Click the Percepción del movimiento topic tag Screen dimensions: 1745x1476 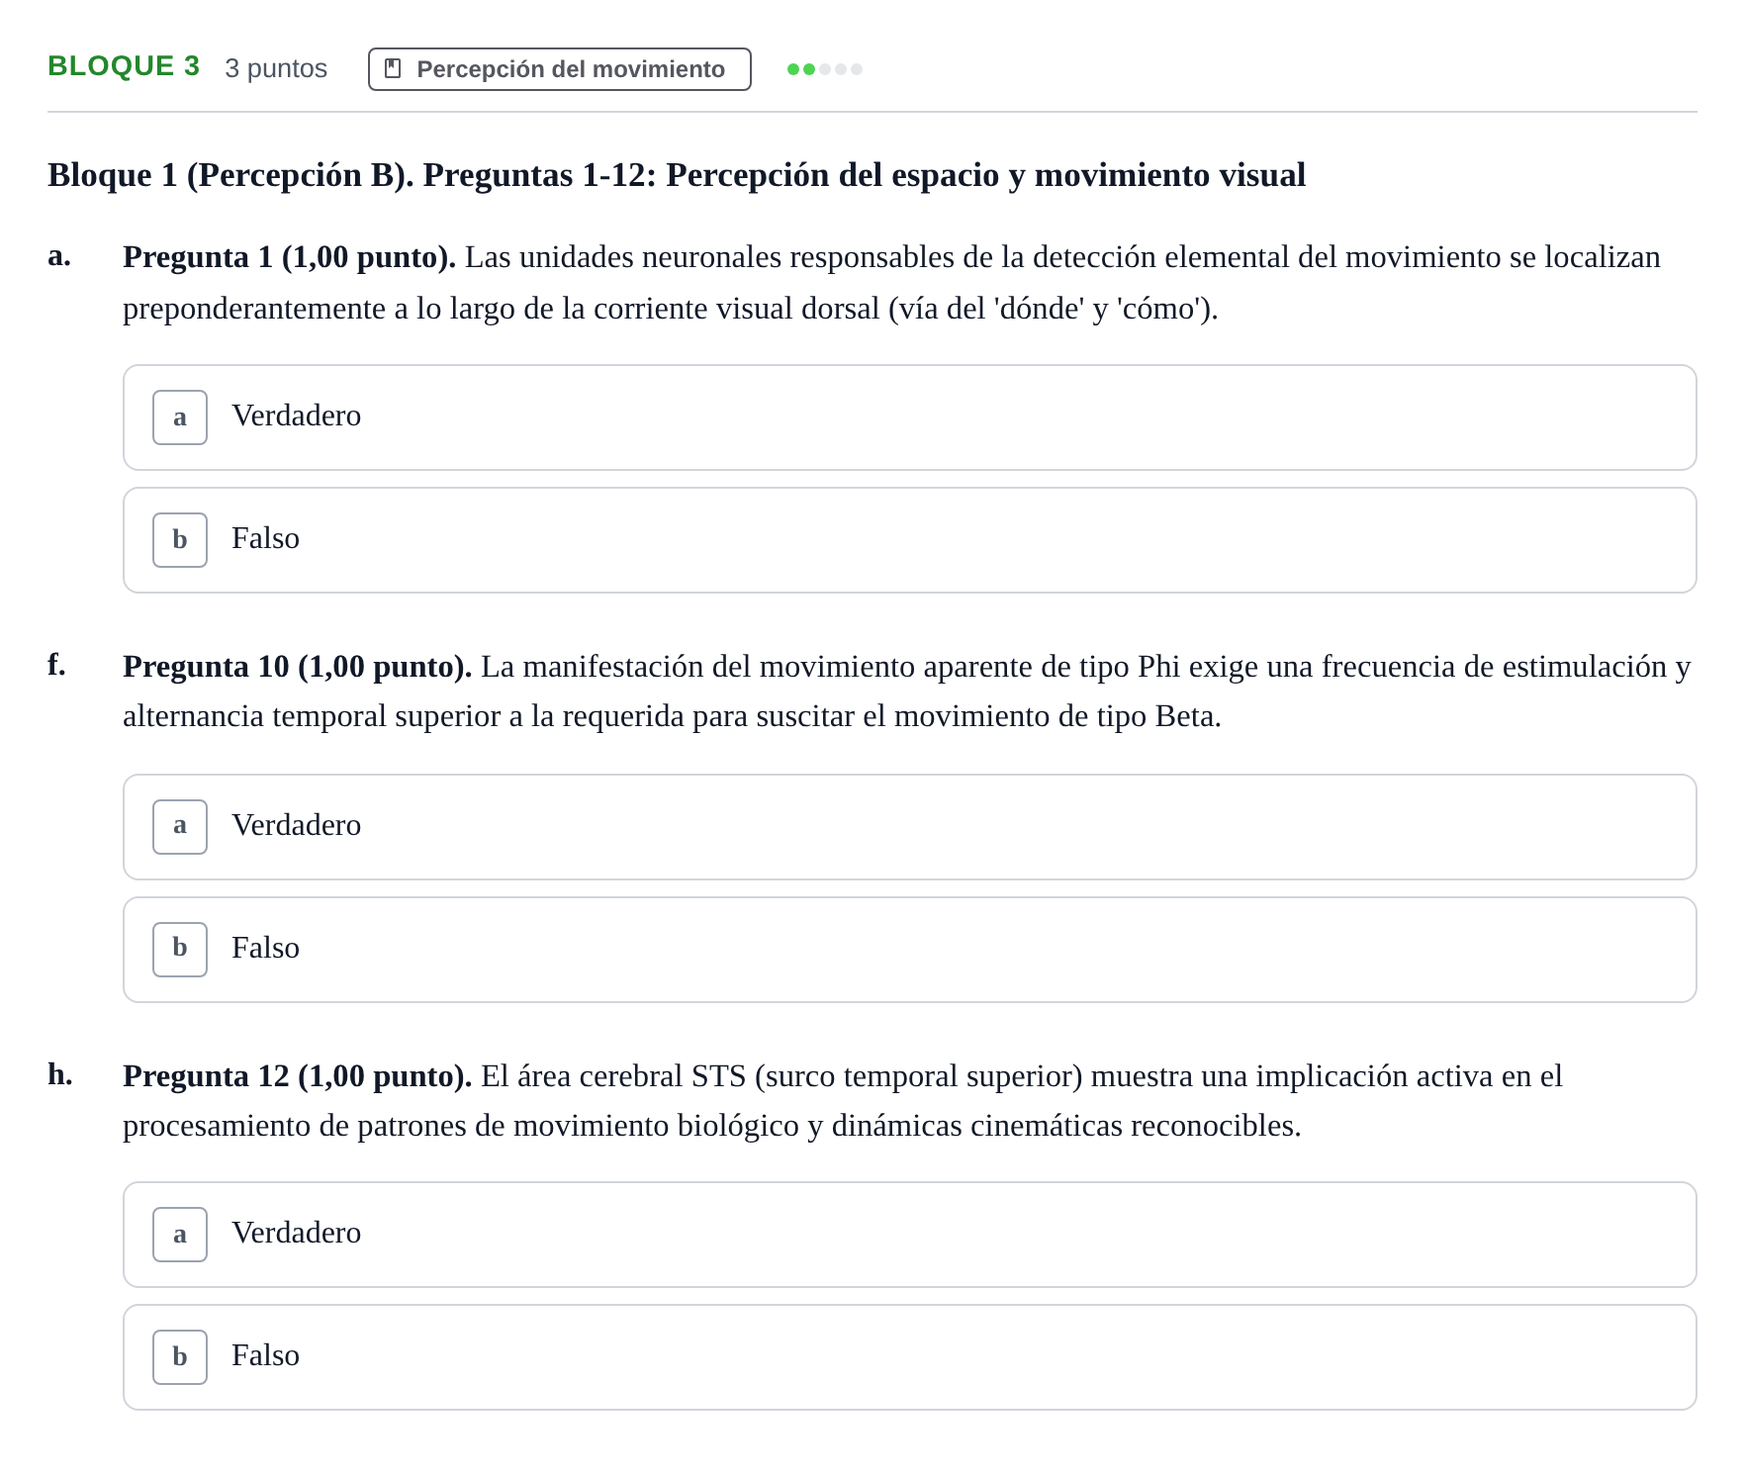click(559, 69)
